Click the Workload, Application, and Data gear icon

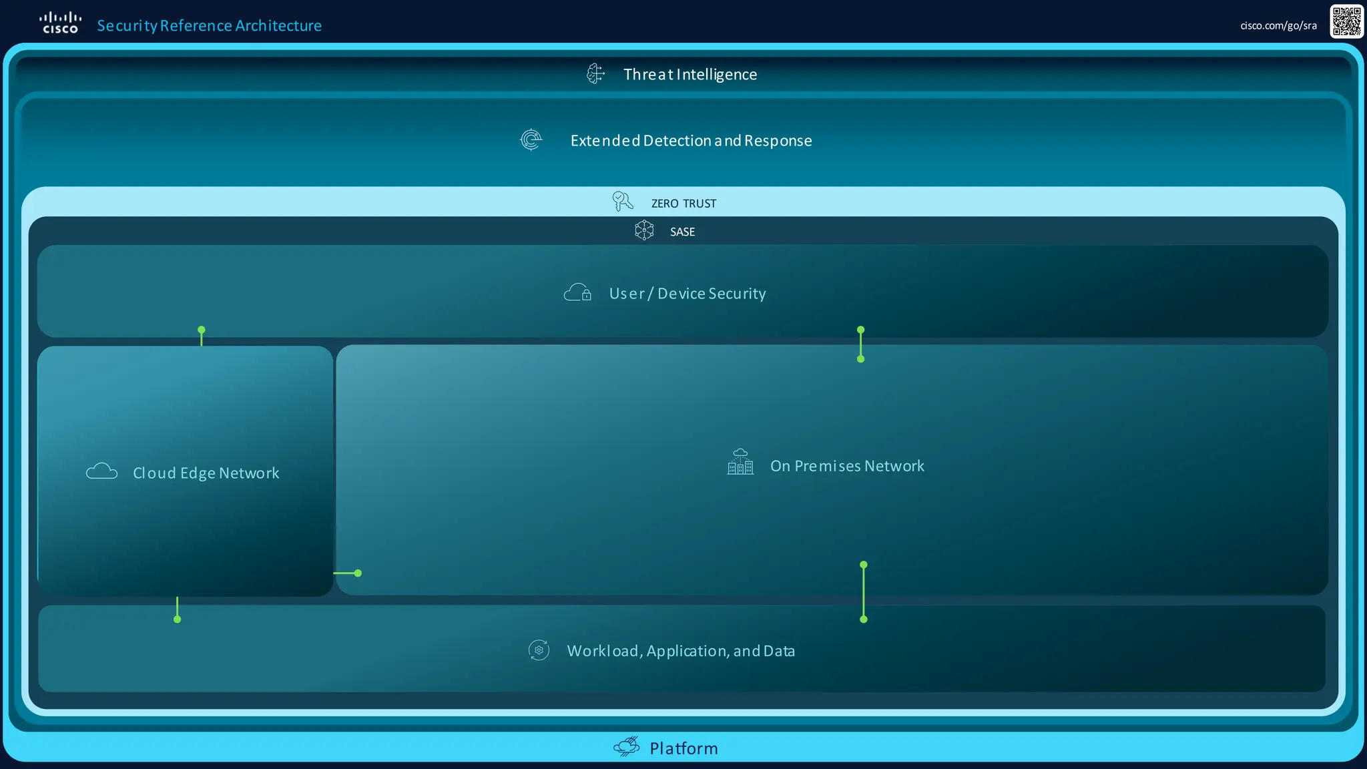(x=539, y=650)
